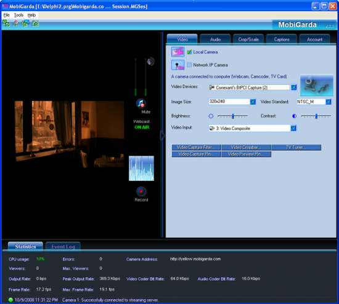The image size is (339, 304).
Task: Click the Frame Rate 17.2 fps value
Action: [x=44, y=289]
